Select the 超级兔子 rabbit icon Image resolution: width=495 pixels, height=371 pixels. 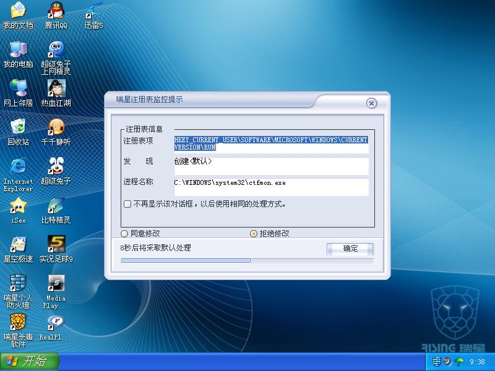click(x=56, y=171)
